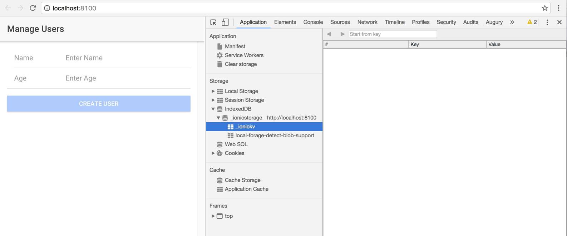
Task: Show previous page of IndexedDB entries
Action: click(x=329, y=34)
